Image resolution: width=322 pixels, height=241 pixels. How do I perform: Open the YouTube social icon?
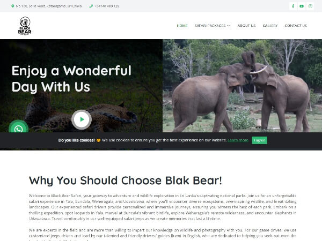point(302,6)
